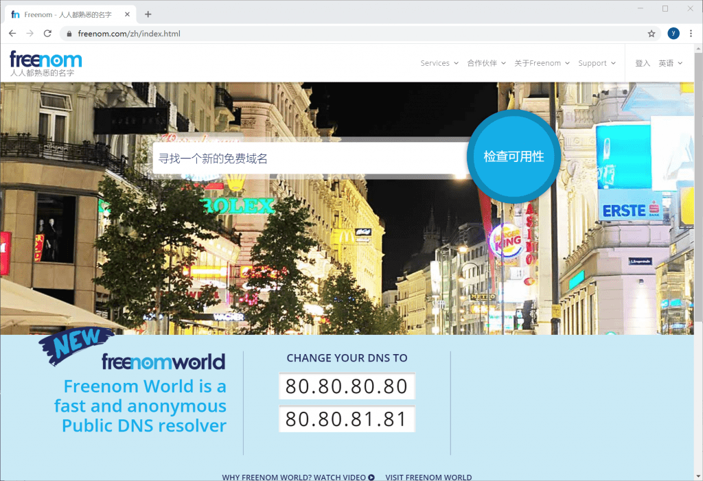703x481 pixels.
Task: Click the 登入 login link
Action: pos(643,63)
